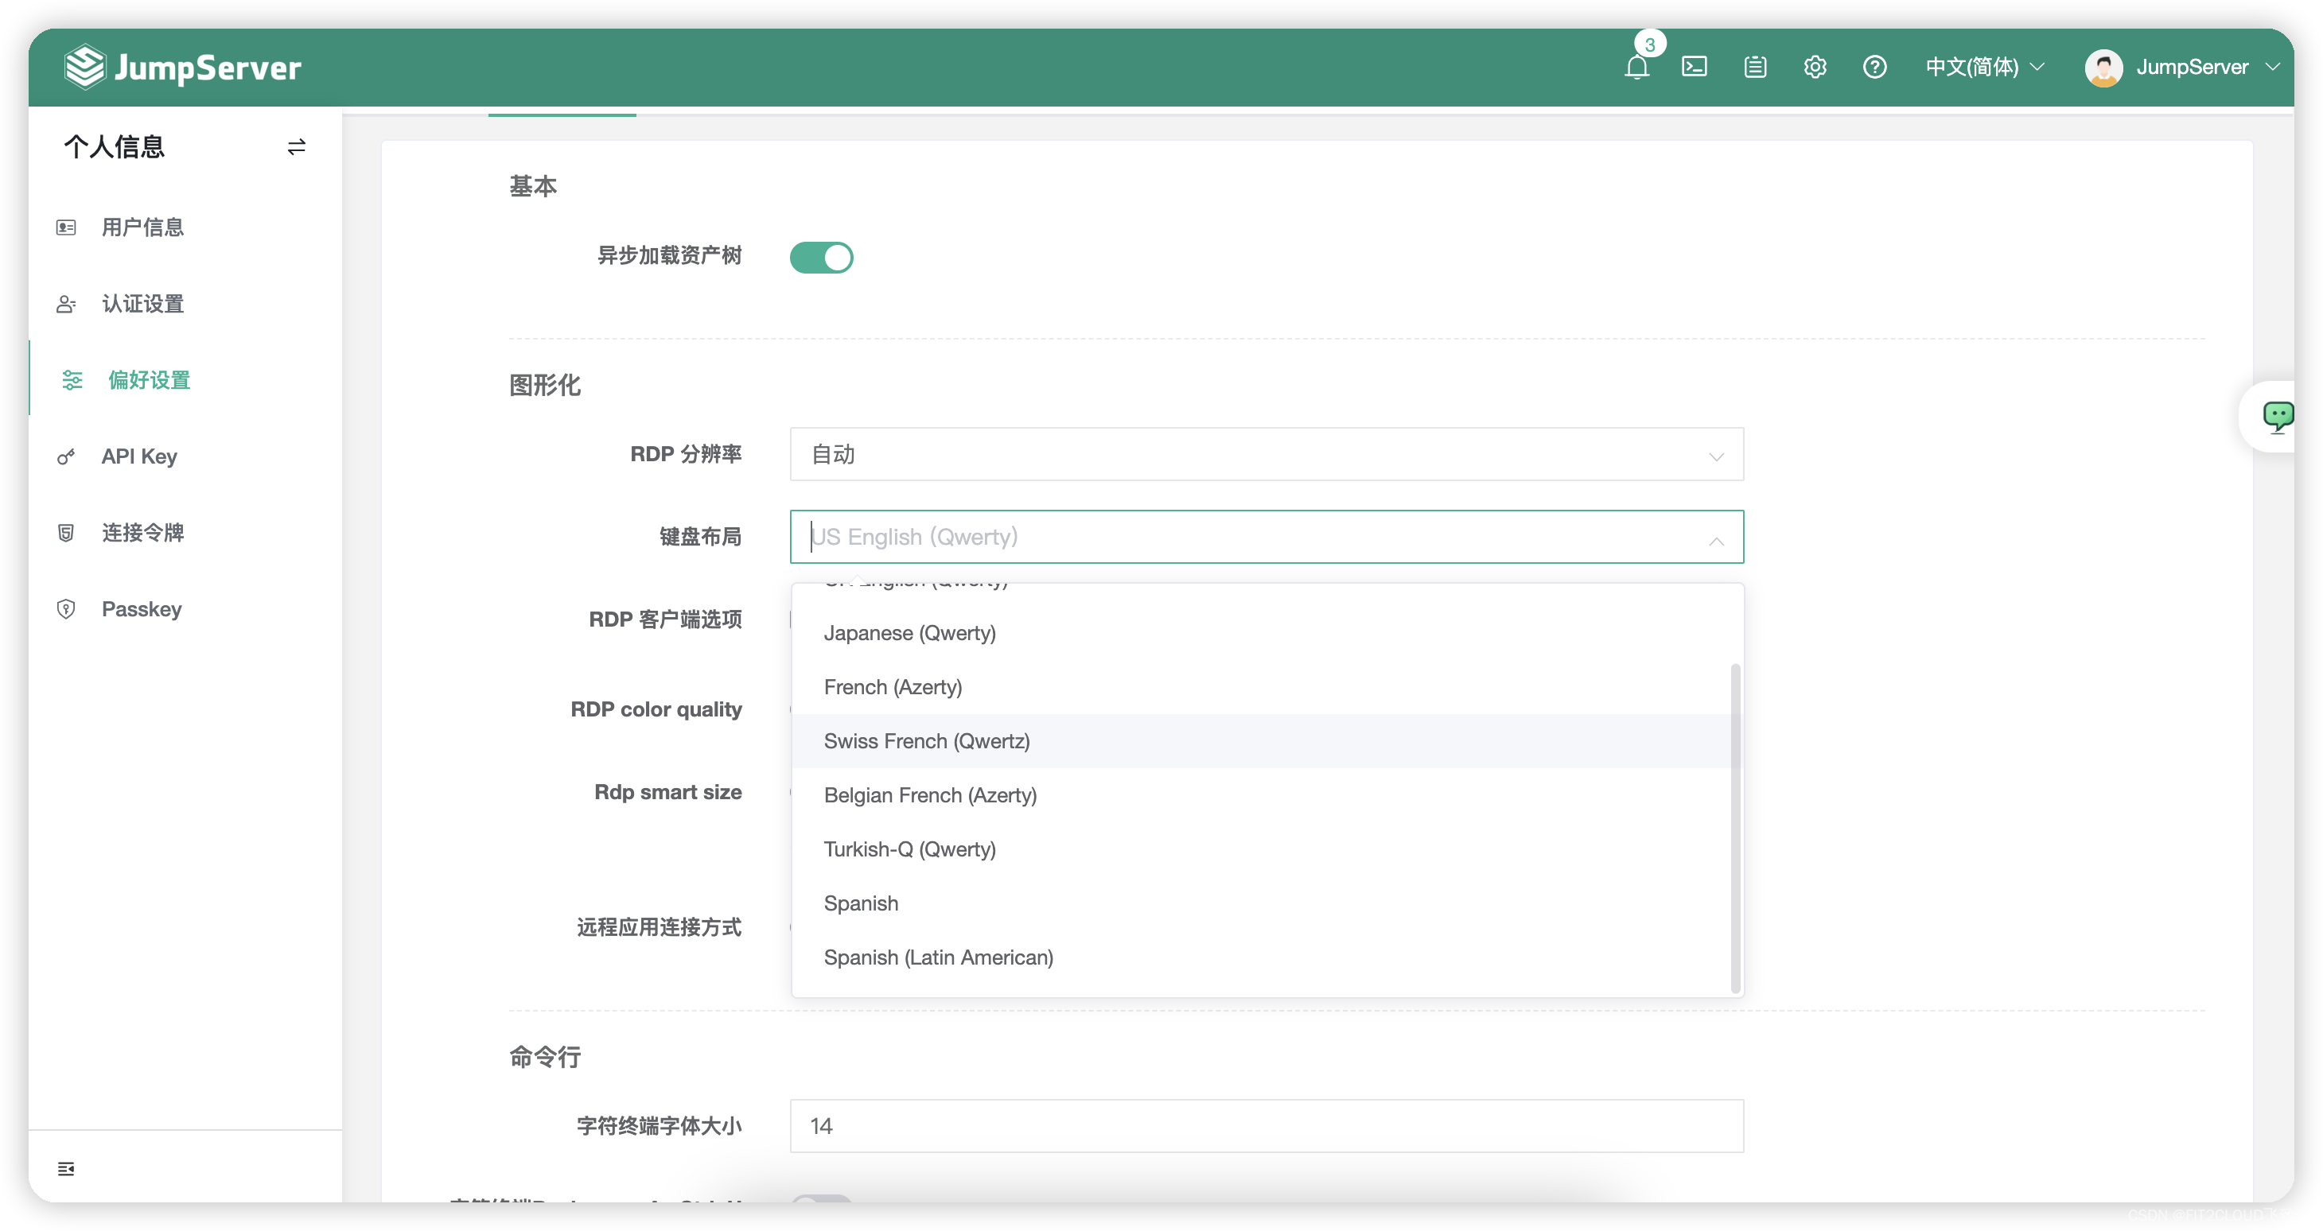
Task: Click the 远程应用连接方式 label
Action: pos(658,927)
